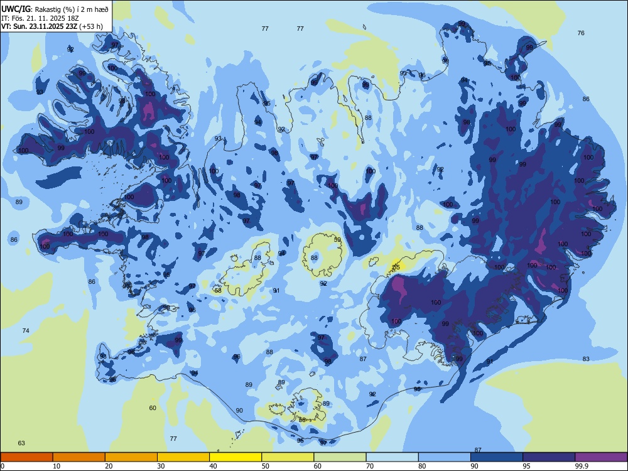Select the navy 95–99.9 legend swatch

549,457
